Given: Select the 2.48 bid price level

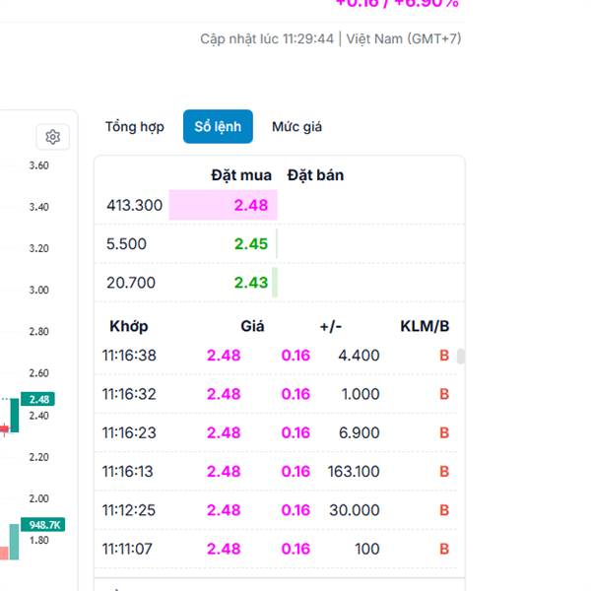Looking at the screenshot, I should click(250, 206).
